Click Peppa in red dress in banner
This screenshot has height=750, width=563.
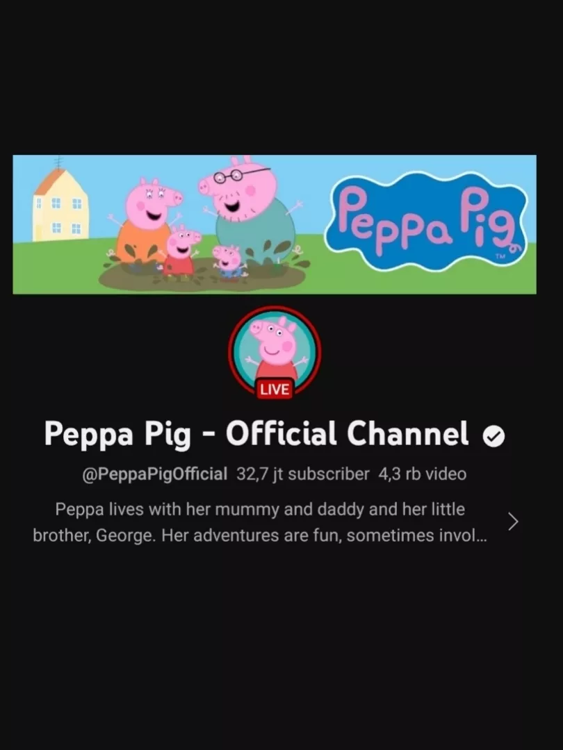point(180,253)
